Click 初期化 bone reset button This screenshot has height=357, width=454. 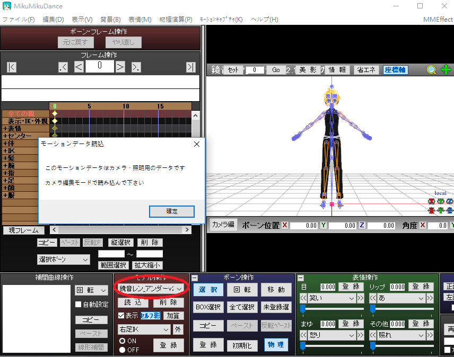tap(242, 345)
